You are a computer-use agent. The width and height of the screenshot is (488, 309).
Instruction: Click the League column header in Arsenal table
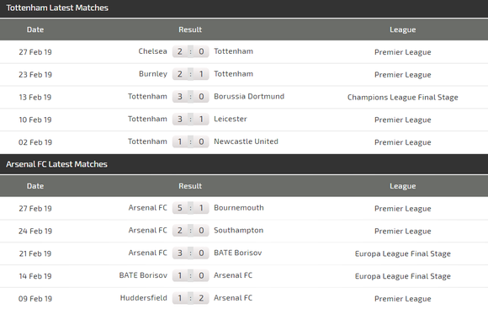[x=403, y=186]
